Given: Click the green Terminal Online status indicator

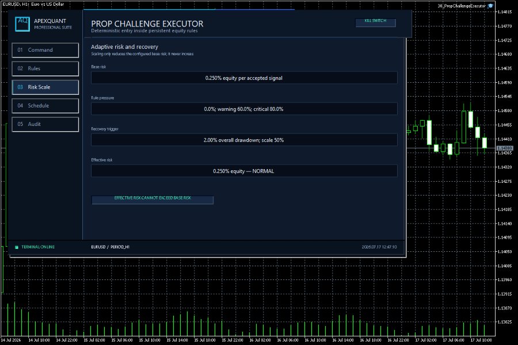Looking at the screenshot, I should (x=17, y=247).
